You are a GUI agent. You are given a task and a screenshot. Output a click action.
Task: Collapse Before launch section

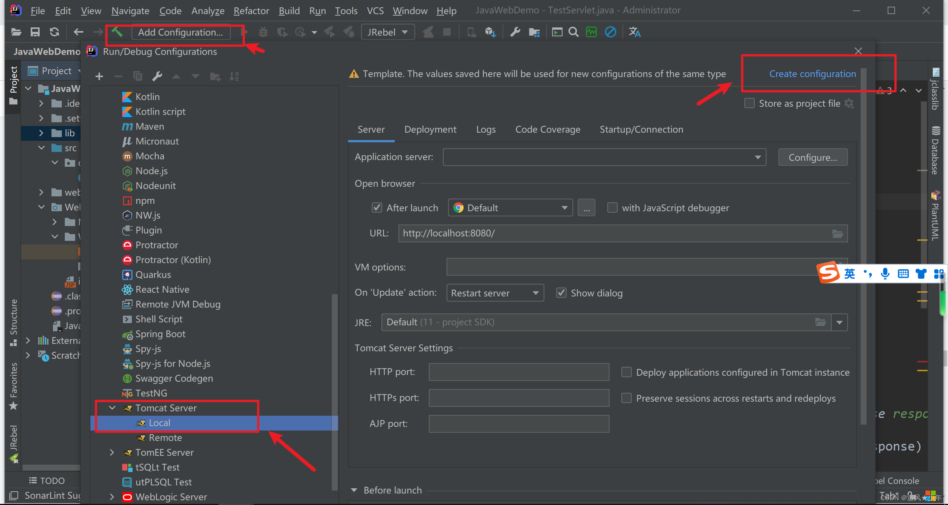point(354,490)
